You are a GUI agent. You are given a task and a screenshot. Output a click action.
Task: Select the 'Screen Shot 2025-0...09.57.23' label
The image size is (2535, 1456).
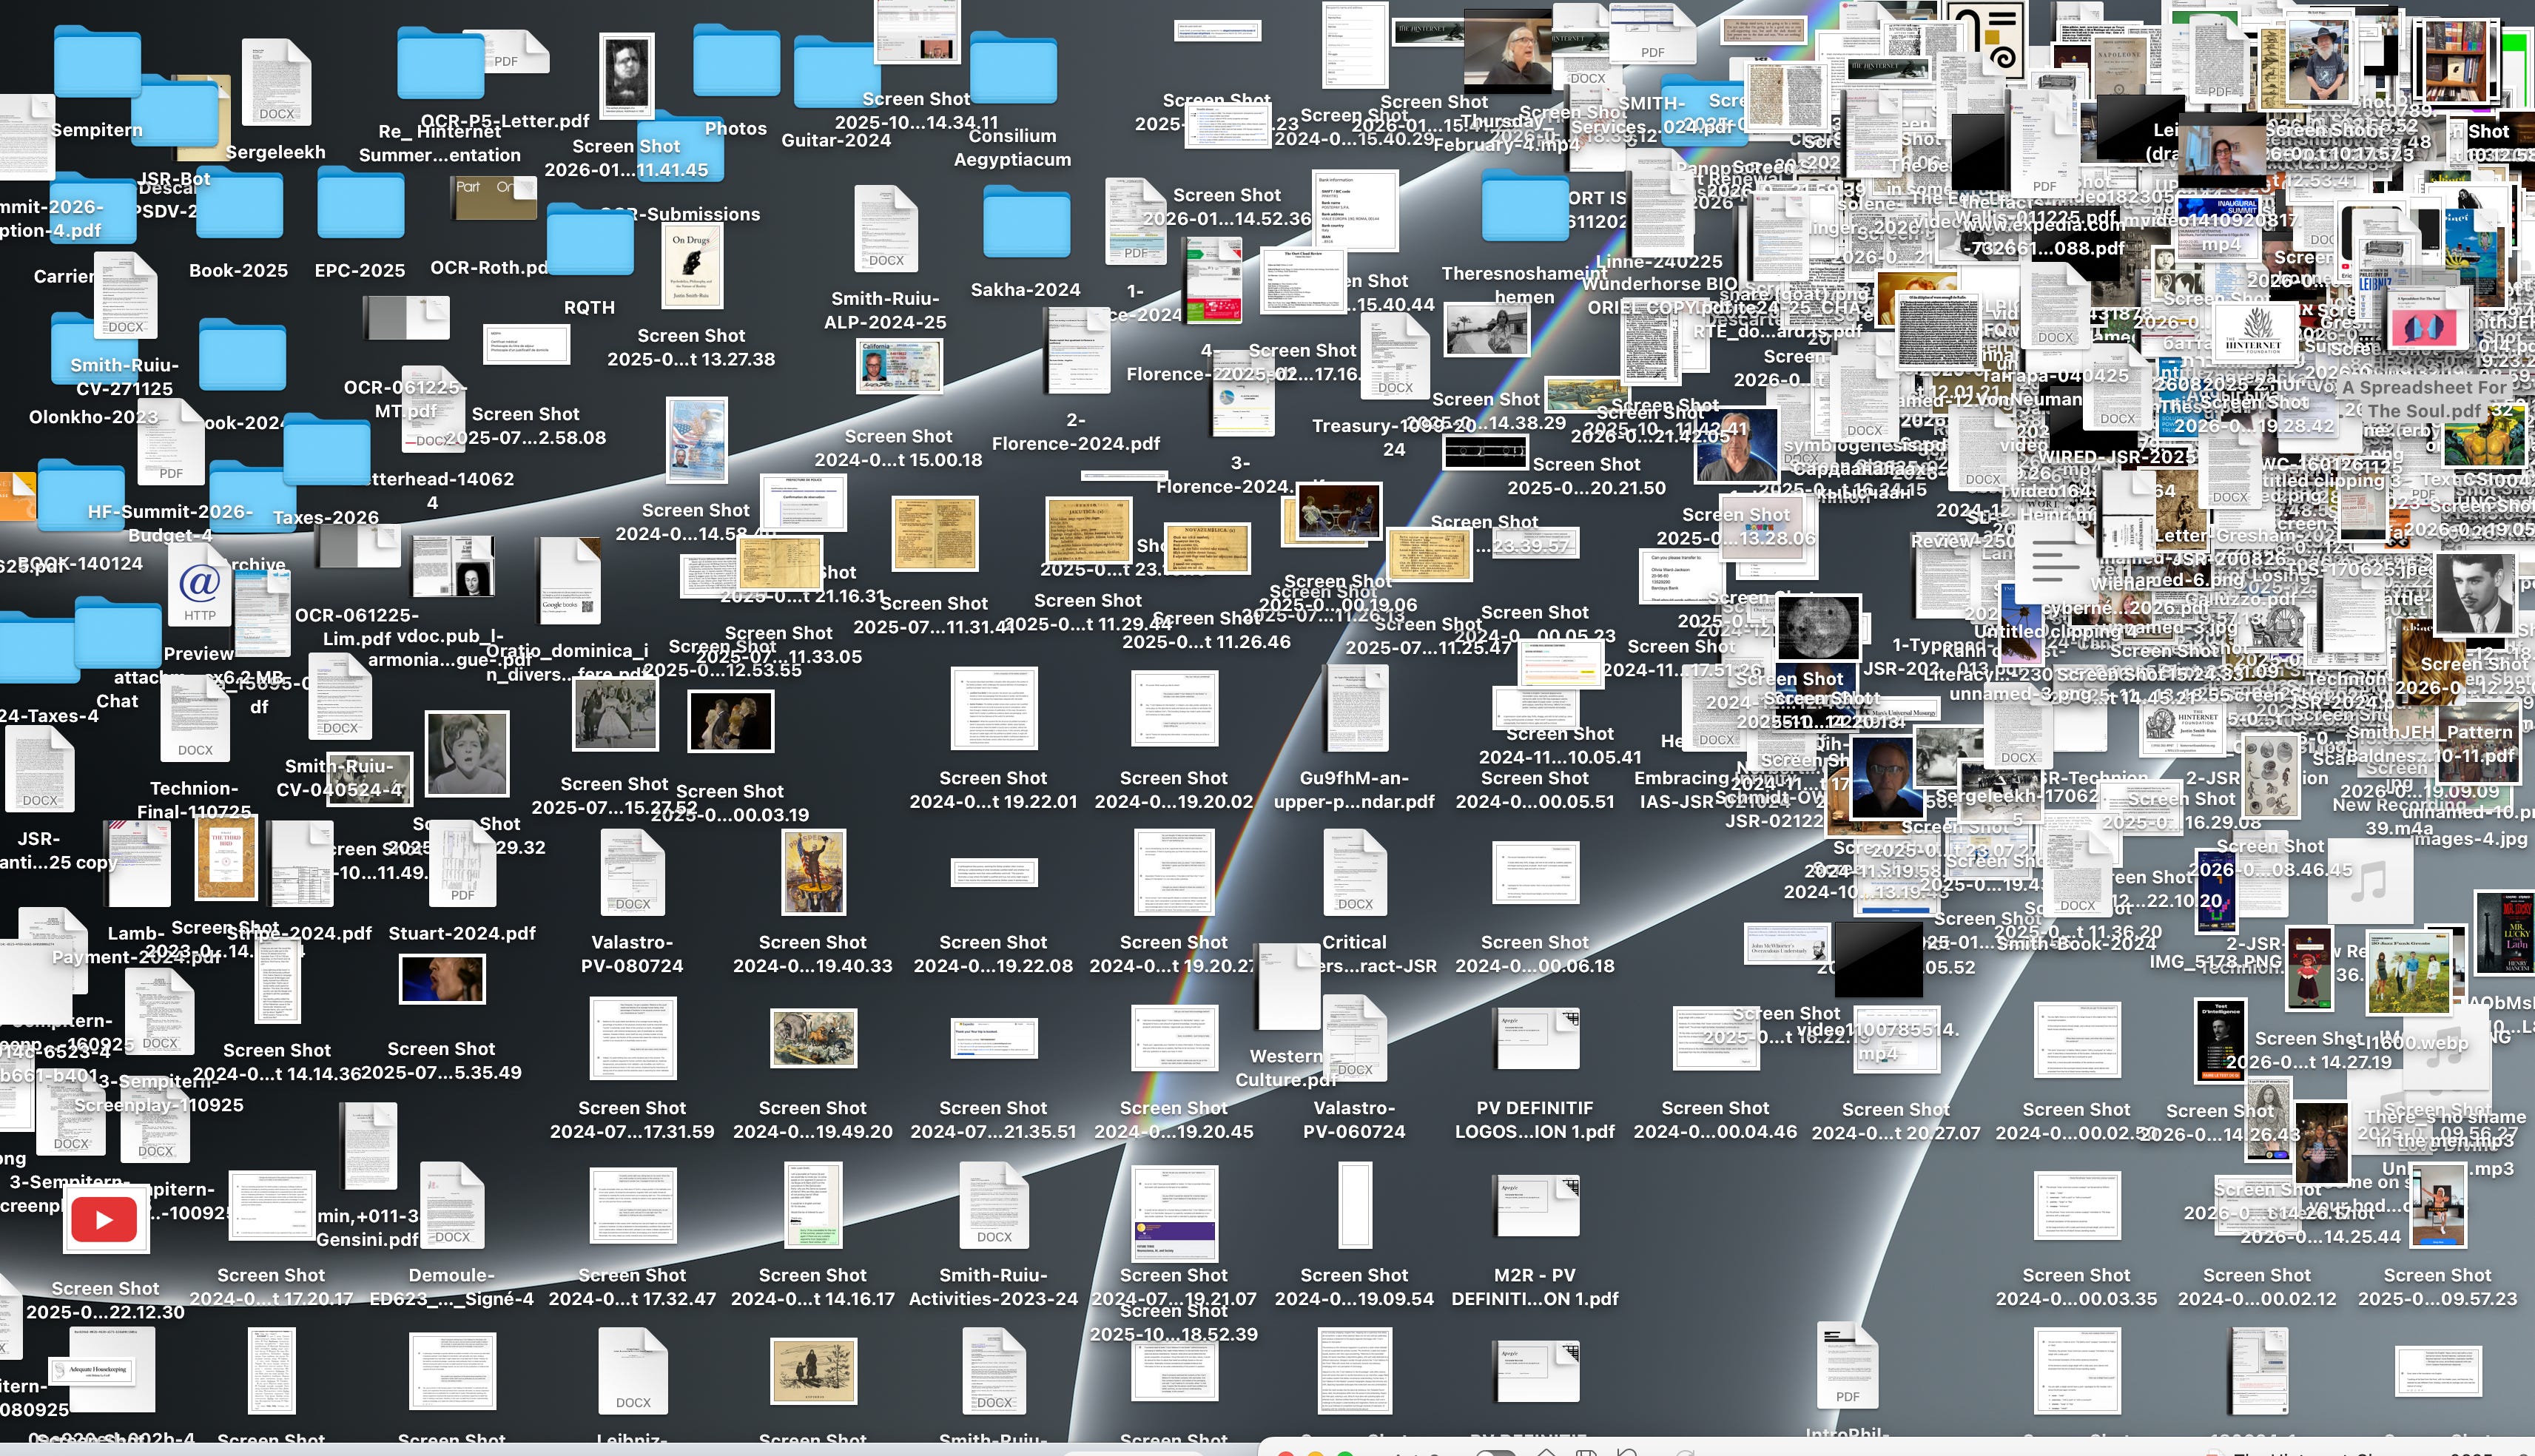point(2438,1287)
